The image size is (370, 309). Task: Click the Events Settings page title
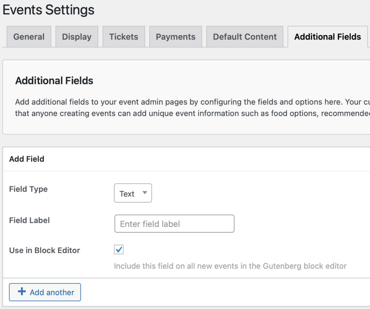48,10
